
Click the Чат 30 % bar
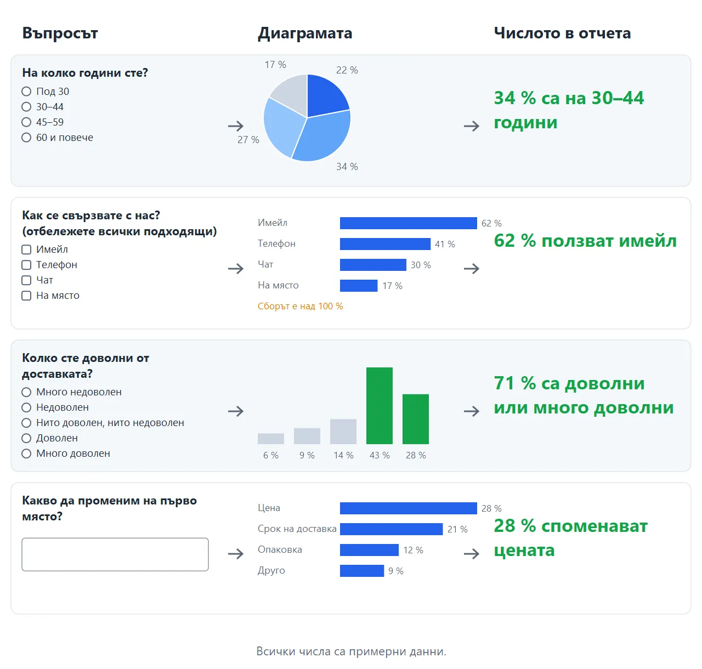(373, 265)
